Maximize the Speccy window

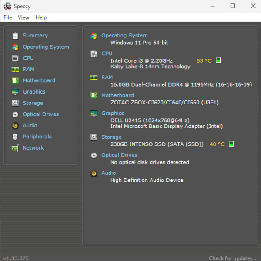point(233,6)
